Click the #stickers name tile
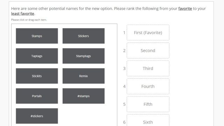 pyautogui.click(x=37, y=116)
